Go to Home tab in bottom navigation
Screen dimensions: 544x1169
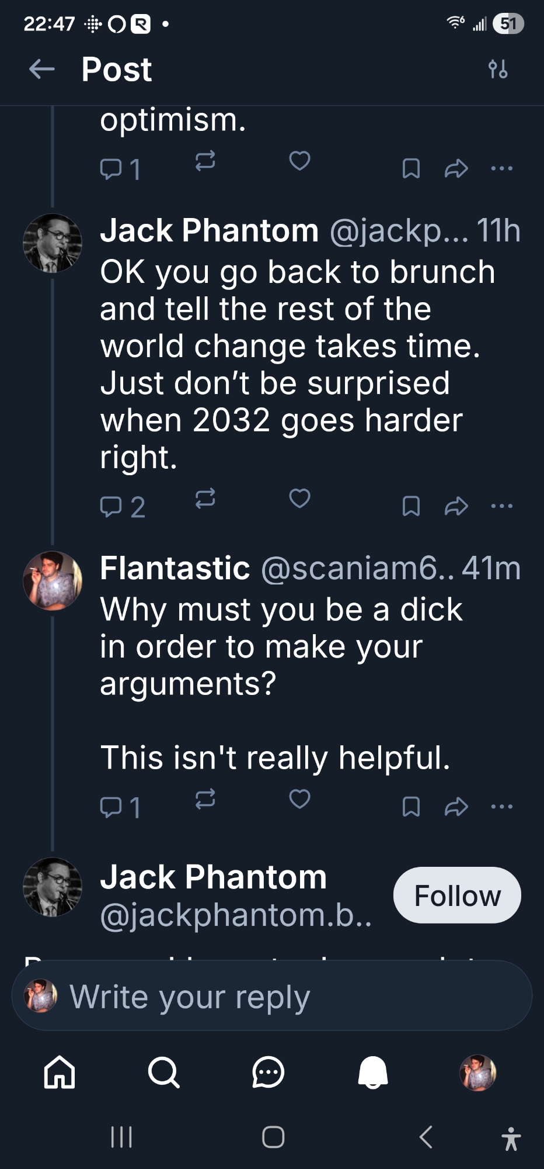pyautogui.click(x=60, y=1073)
